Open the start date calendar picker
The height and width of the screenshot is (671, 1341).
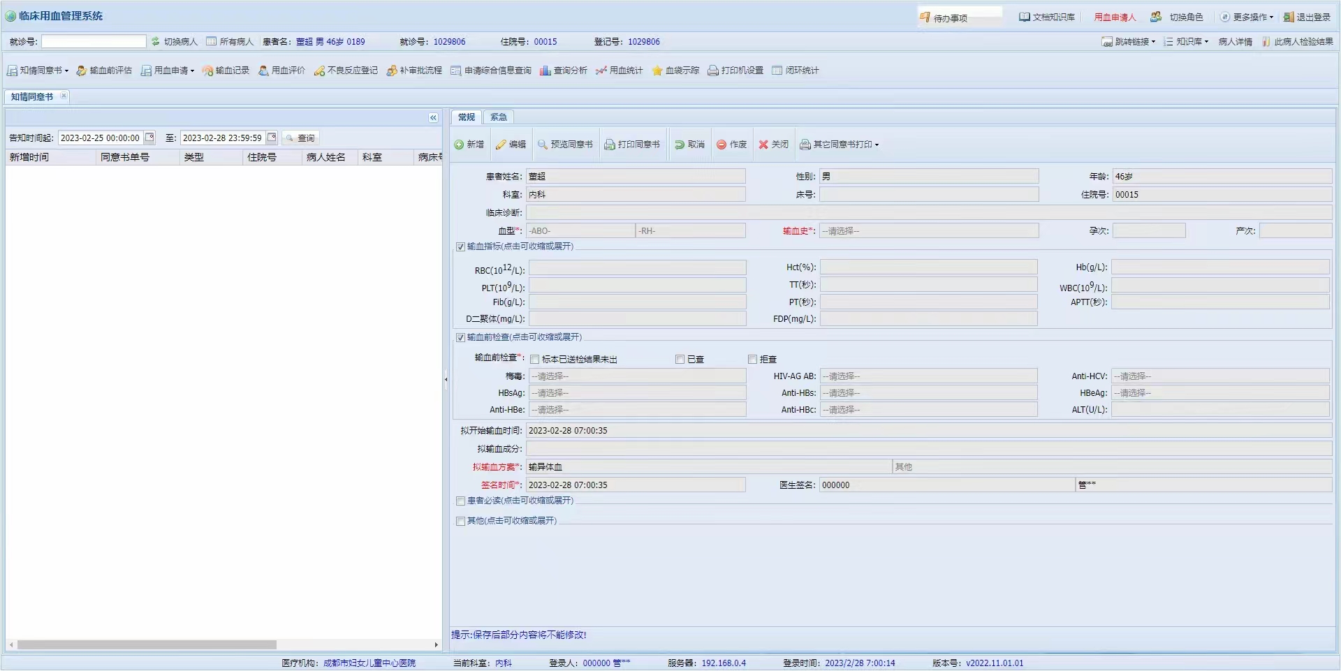[x=149, y=138]
